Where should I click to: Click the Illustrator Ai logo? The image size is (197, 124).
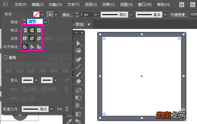6,4
